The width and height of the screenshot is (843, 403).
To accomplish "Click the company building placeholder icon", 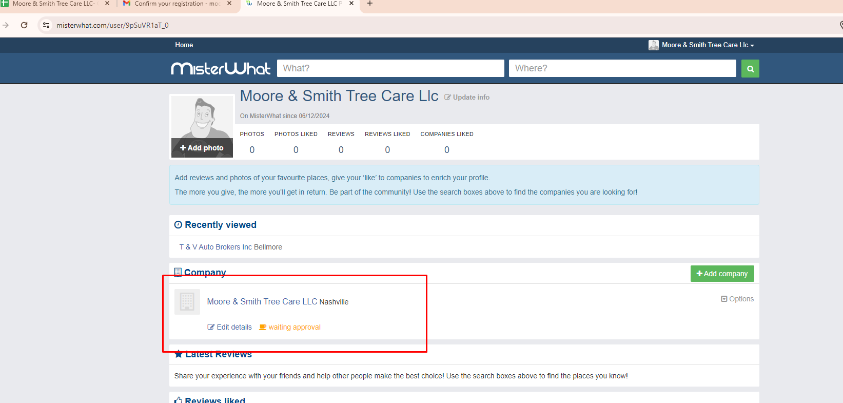I will pos(187,302).
